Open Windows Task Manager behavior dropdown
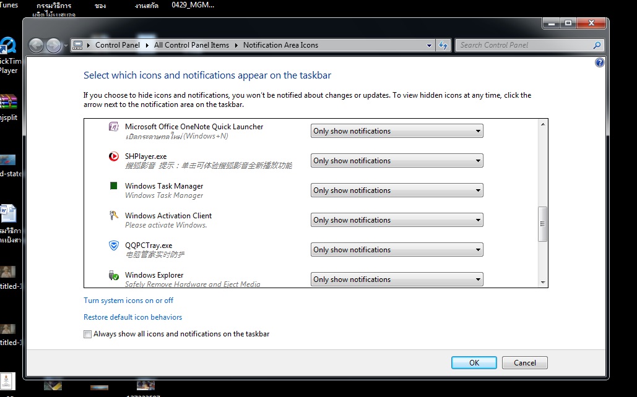The image size is (637, 397). pyautogui.click(x=397, y=190)
